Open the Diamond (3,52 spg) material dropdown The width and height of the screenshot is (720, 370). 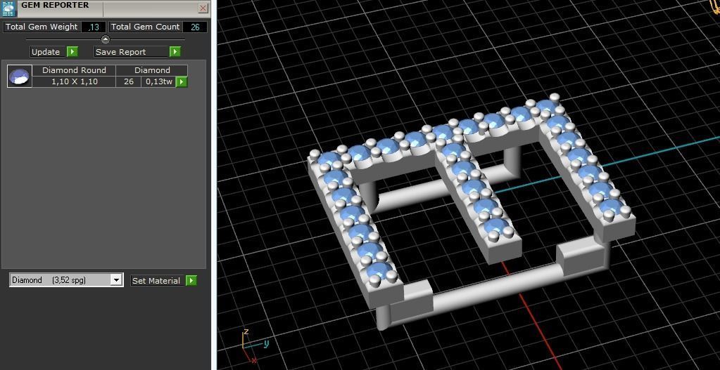pos(116,280)
